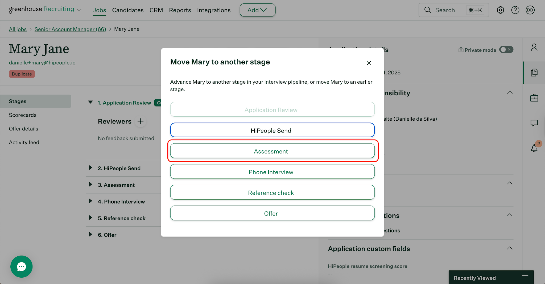Viewport: 545px width, 284px height.
Task: Click the Recently Viewed panel header
Action: coord(491,277)
